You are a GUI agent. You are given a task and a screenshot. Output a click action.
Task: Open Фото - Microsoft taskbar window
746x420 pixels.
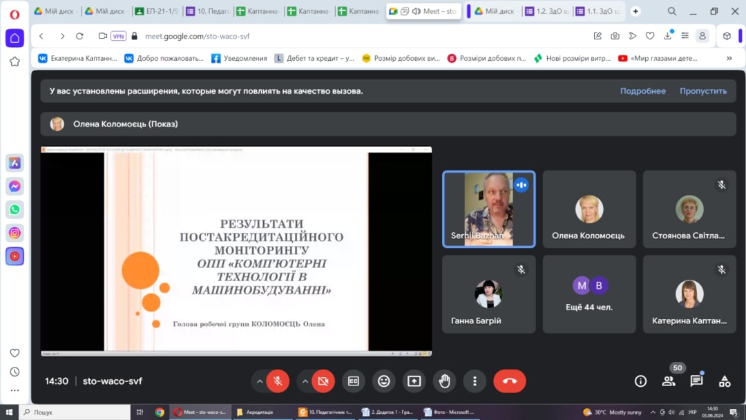point(450,412)
